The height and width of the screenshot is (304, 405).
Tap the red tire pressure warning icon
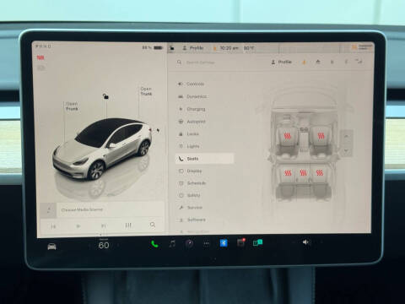tap(40, 57)
